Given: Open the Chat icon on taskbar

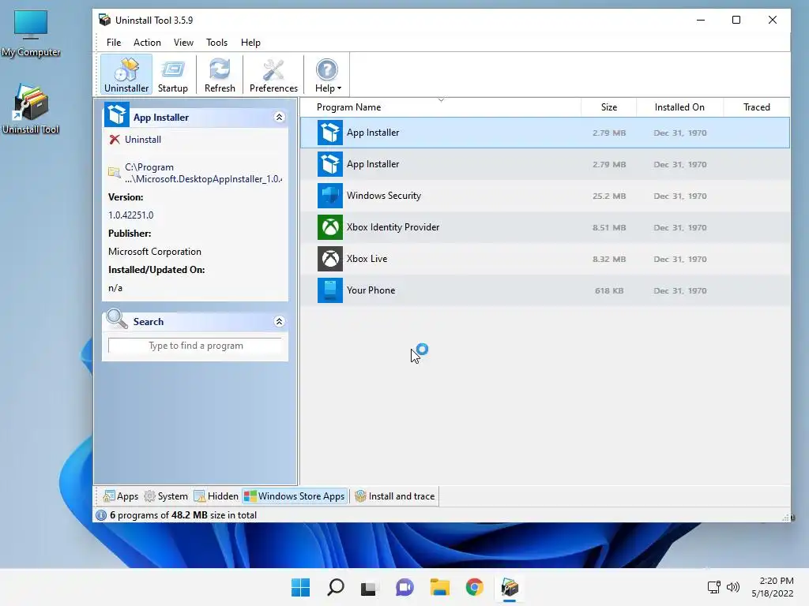Looking at the screenshot, I should (404, 587).
